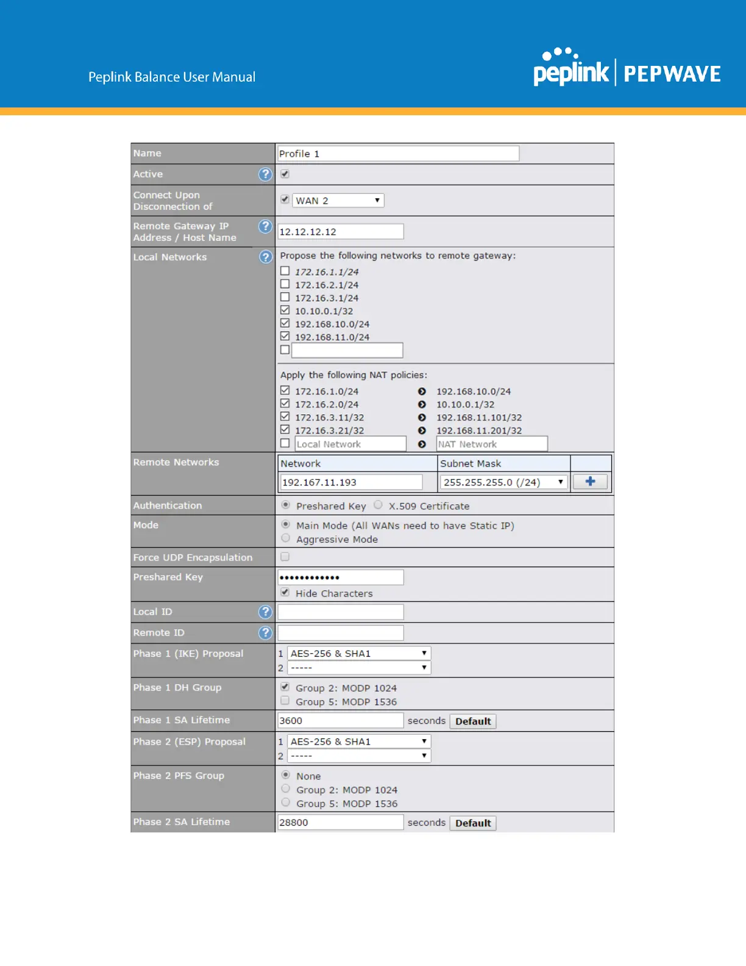Open the WAN 2 dropdown

point(338,201)
